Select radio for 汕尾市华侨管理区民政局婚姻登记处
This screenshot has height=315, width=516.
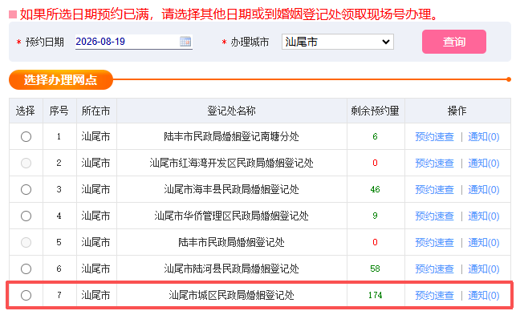[26, 216]
